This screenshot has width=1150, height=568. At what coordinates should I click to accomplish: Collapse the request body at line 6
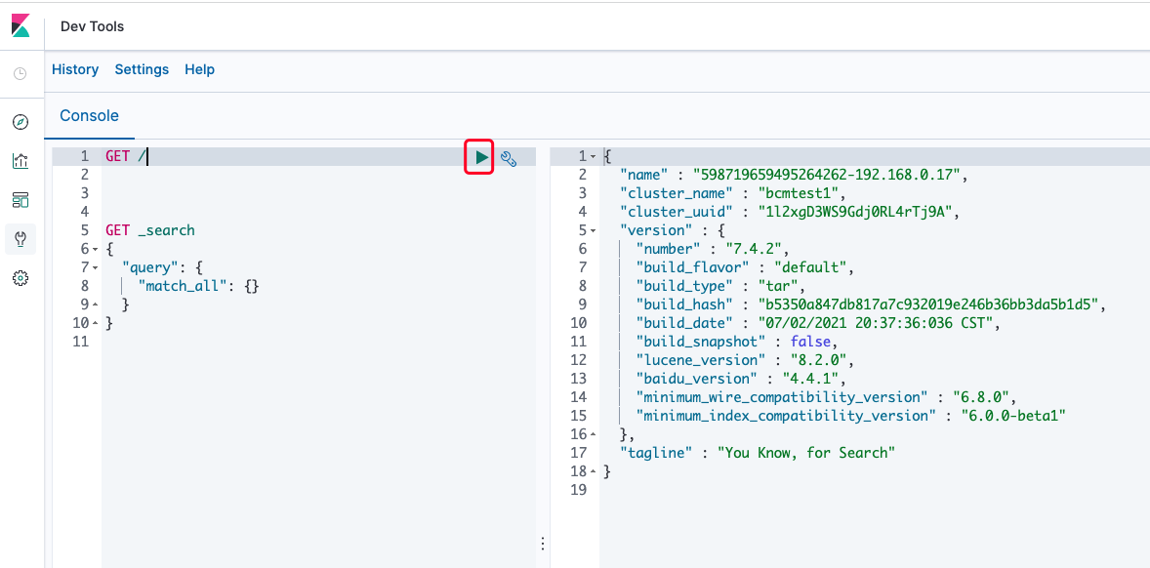pyautogui.click(x=96, y=250)
